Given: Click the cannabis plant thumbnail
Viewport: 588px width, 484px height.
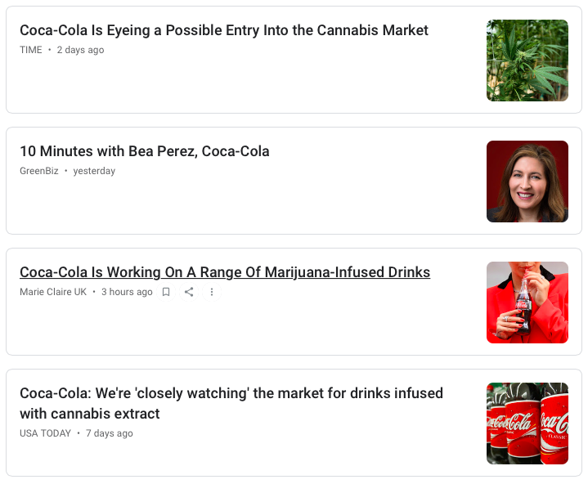Looking at the screenshot, I should 527,60.
